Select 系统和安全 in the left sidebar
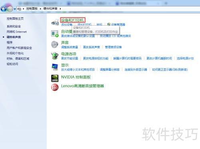 [x=14, y=26]
